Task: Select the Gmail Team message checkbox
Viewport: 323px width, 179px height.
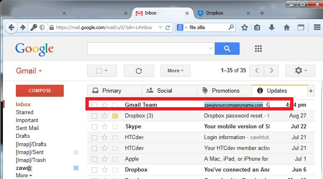Action: click(94, 105)
